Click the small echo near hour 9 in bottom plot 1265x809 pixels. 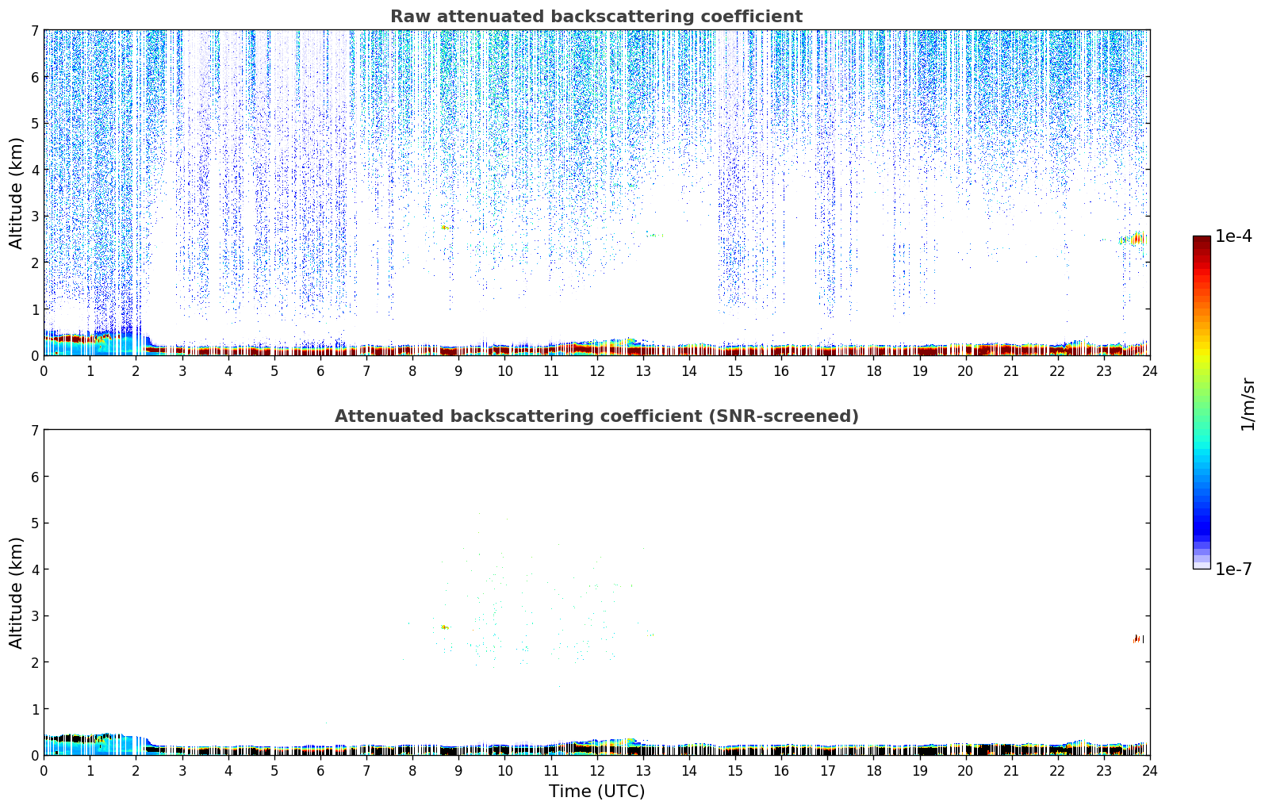[x=444, y=627]
